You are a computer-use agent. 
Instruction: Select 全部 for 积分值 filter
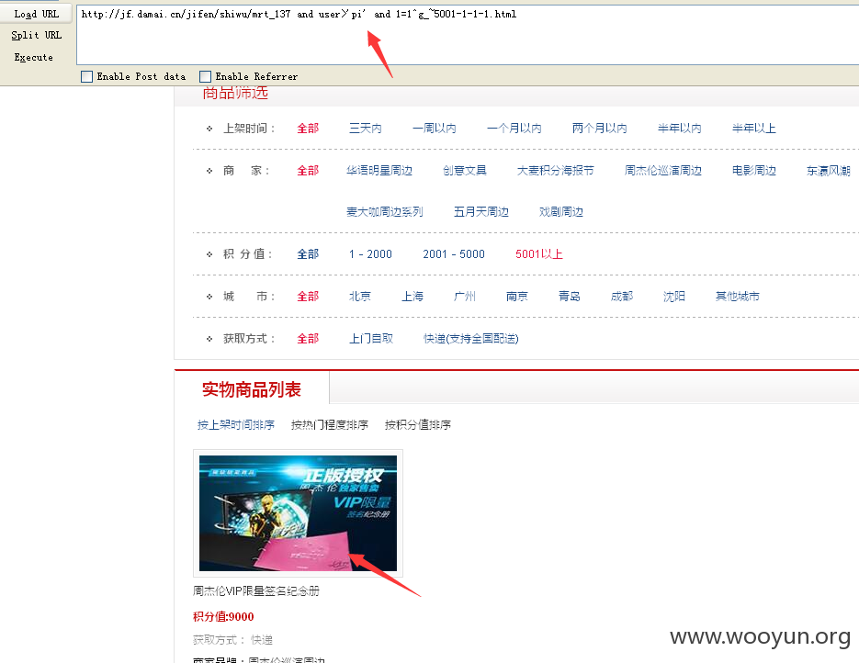pyautogui.click(x=308, y=254)
